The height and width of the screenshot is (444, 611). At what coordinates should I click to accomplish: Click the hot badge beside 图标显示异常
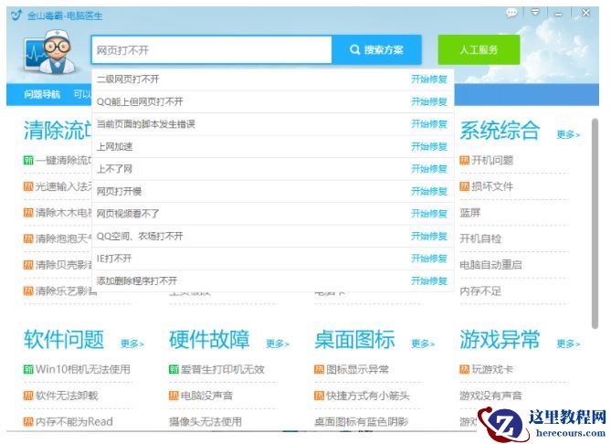[x=319, y=369]
